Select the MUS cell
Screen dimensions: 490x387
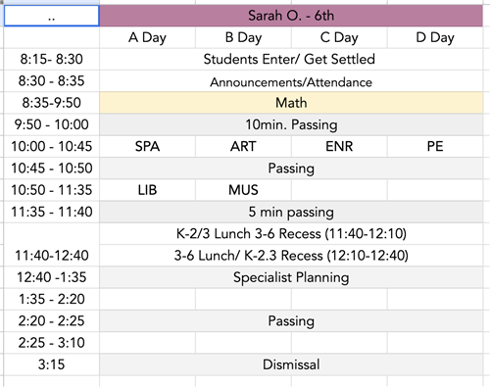(243, 190)
